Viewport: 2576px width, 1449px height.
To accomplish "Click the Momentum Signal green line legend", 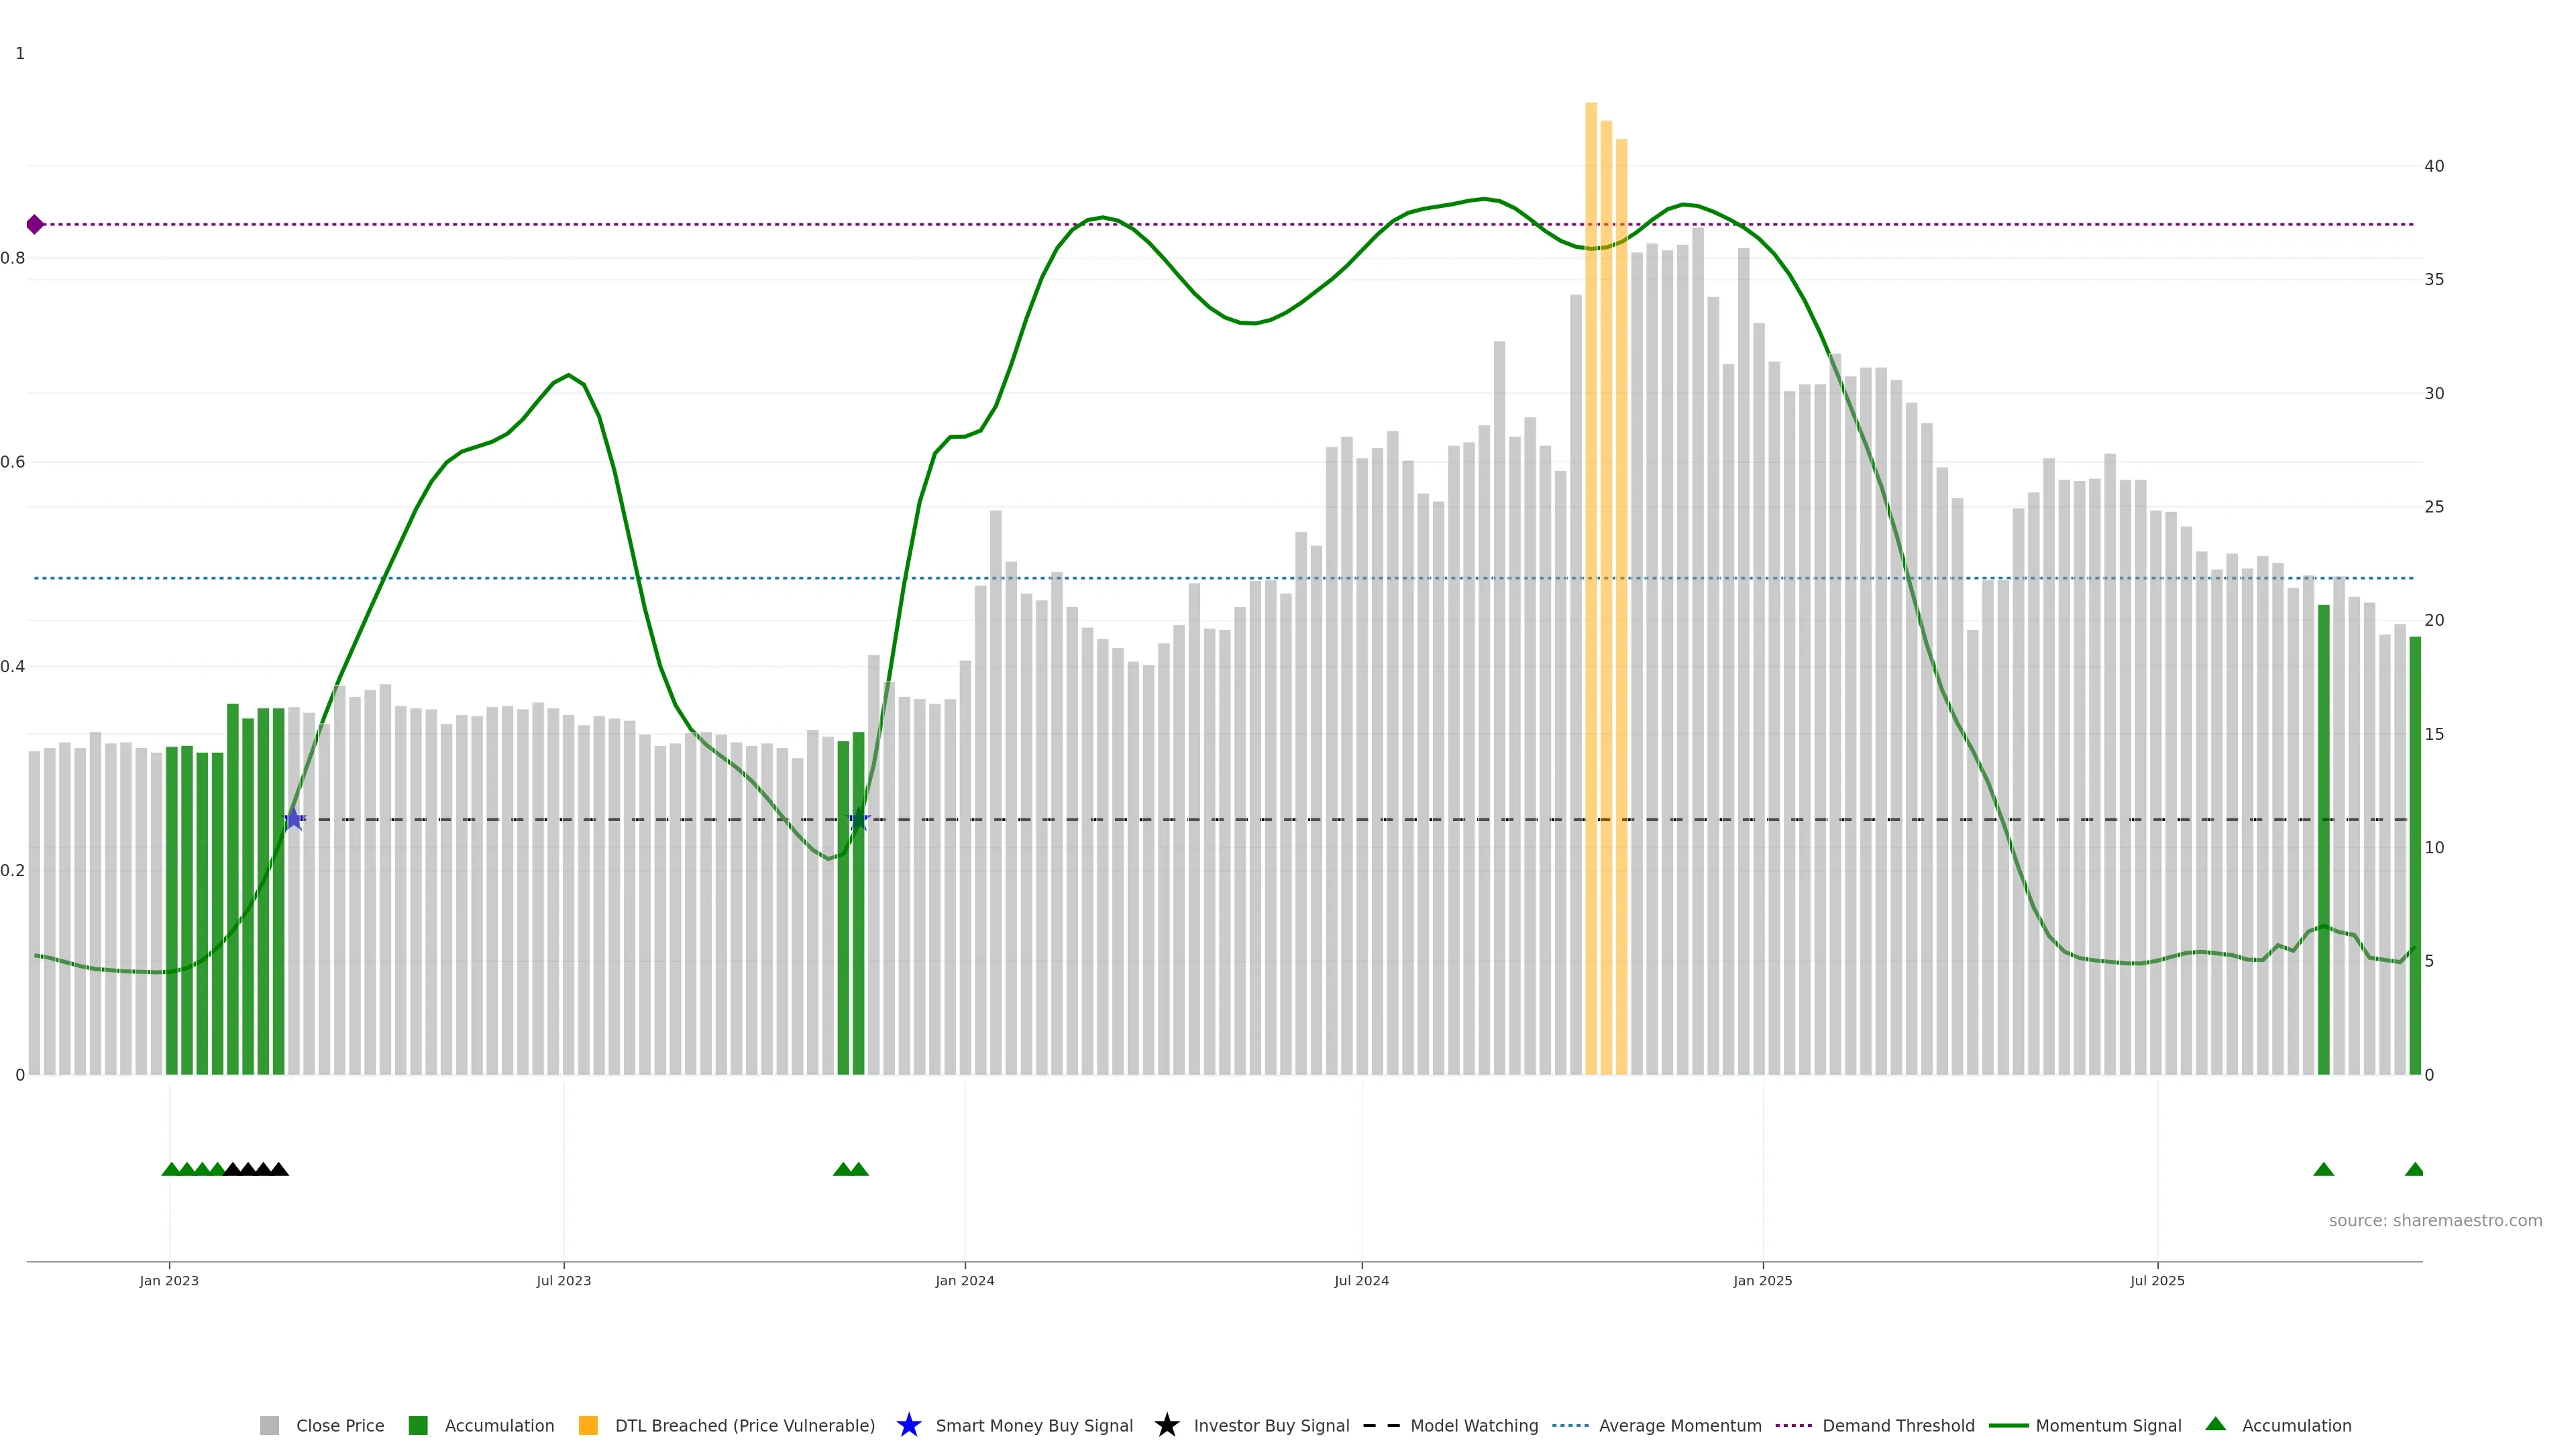I will [2008, 1425].
